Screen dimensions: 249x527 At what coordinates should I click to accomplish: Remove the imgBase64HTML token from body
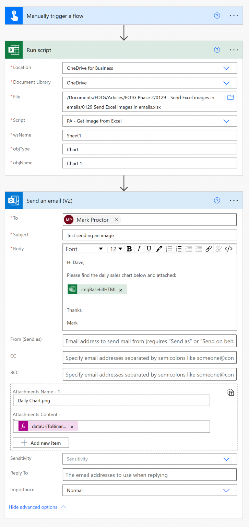[x=121, y=290]
